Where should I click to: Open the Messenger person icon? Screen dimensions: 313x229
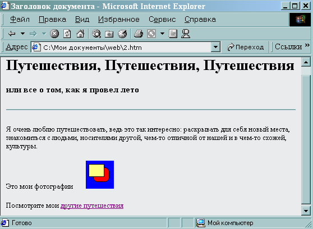186,34
